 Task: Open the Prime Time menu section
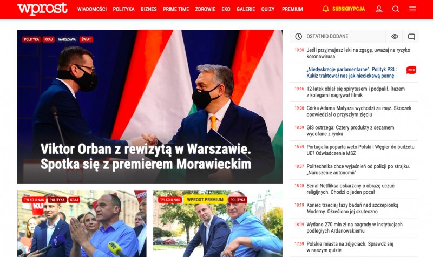coord(176,9)
